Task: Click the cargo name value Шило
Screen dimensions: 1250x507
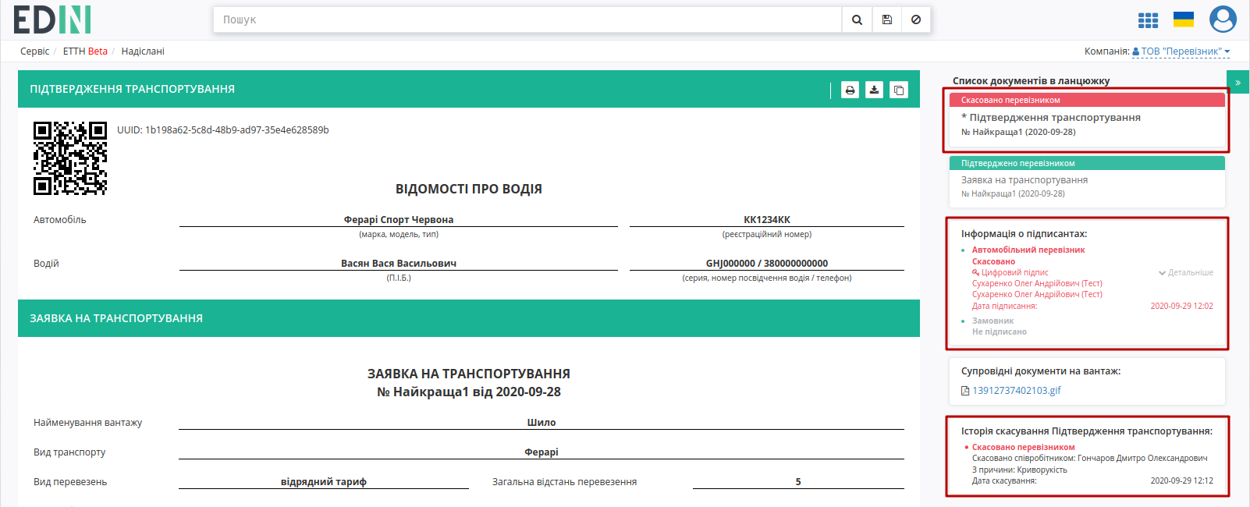Action: click(x=542, y=423)
